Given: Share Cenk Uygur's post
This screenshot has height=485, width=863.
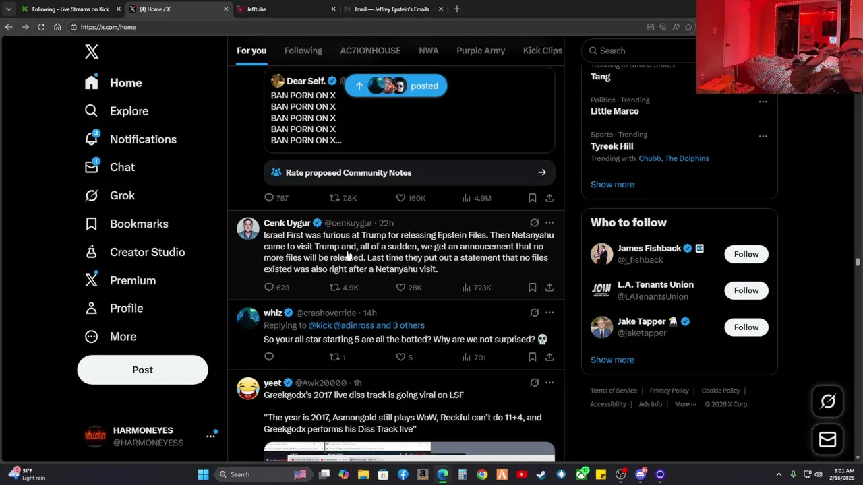Looking at the screenshot, I should pyautogui.click(x=549, y=288).
